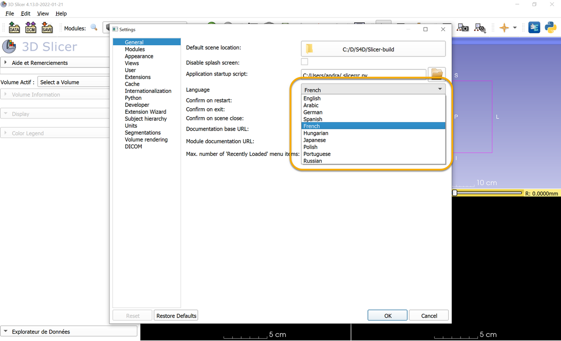Open the DCM DICOM icon

(30, 28)
